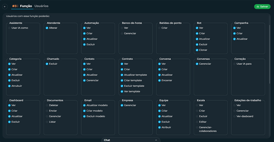Image resolution: width=274 pixels, height=142 pixels.
Task: Click the Banco-de-horas group heading
Action: (x=132, y=23)
